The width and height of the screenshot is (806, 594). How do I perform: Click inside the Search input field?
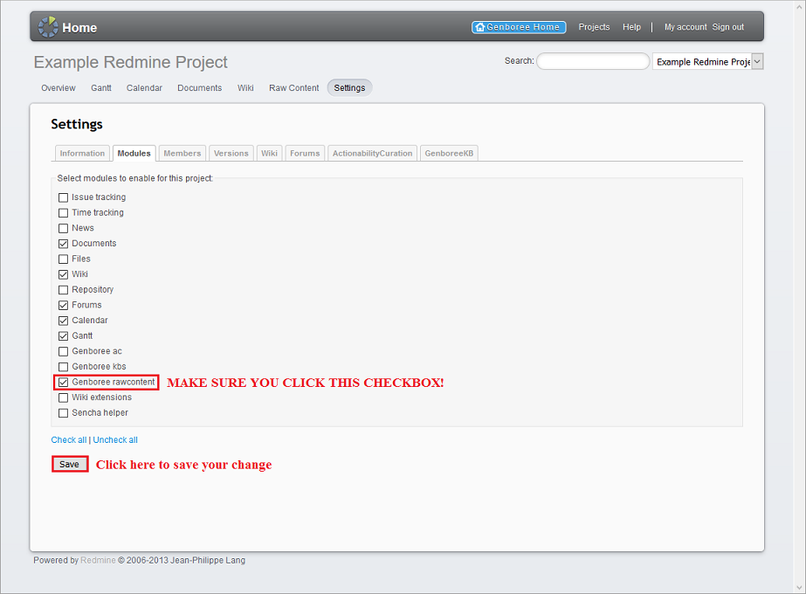pyautogui.click(x=593, y=61)
